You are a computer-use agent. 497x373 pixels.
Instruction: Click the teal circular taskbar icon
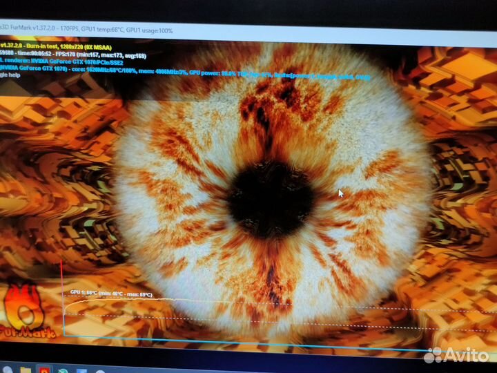(64, 367)
